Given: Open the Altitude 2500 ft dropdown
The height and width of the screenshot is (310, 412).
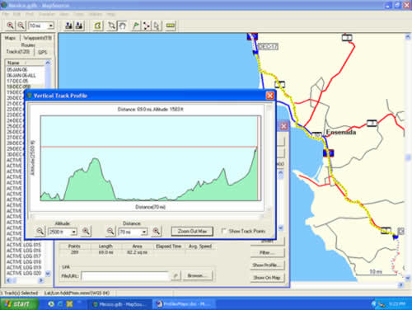Looking at the screenshot, I should click(x=73, y=233).
